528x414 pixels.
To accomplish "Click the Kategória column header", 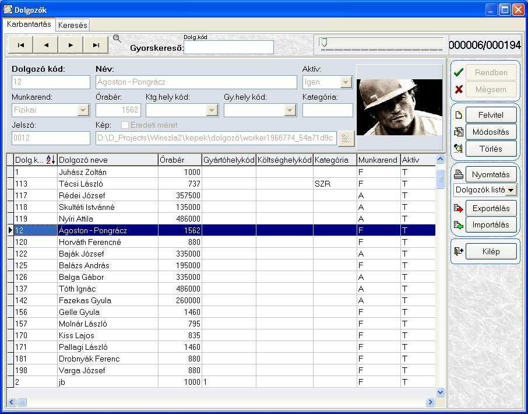I will tap(335, 160).
